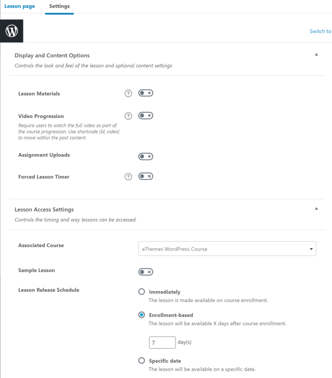Viewport: 332px width, 378px height.
Task: Choose Enrollment-based release schedule
Action: [141, 315]
